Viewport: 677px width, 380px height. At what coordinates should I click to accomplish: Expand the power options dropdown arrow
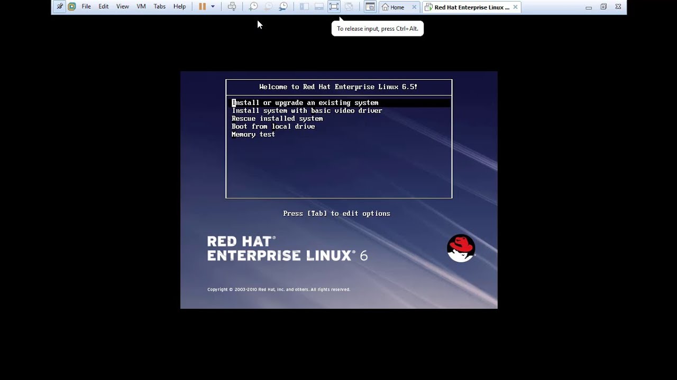pyautogui.click(x=213, y=7)
